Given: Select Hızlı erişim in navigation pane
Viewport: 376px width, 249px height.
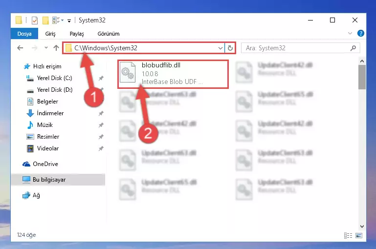Looking at the screenshot, I should click(47, 66).
